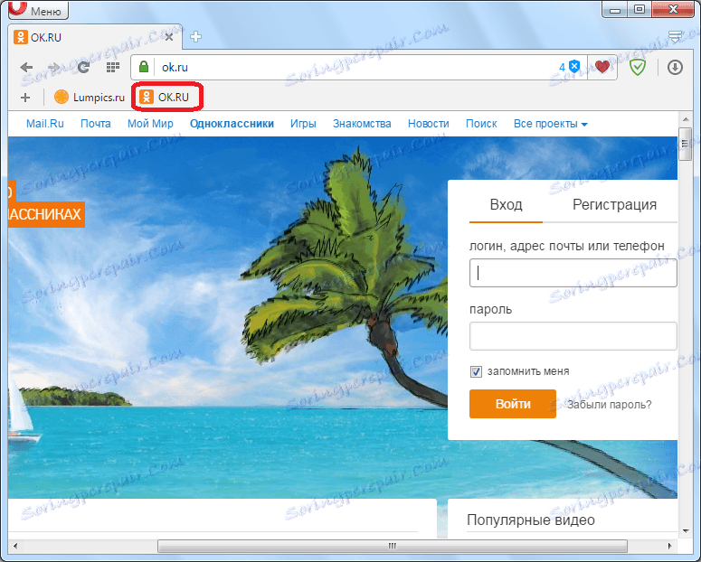The width and height of the screenshot is (701, 562).
Task: Click the vertical scrollbar down arrow
Action: click(686, 531)
